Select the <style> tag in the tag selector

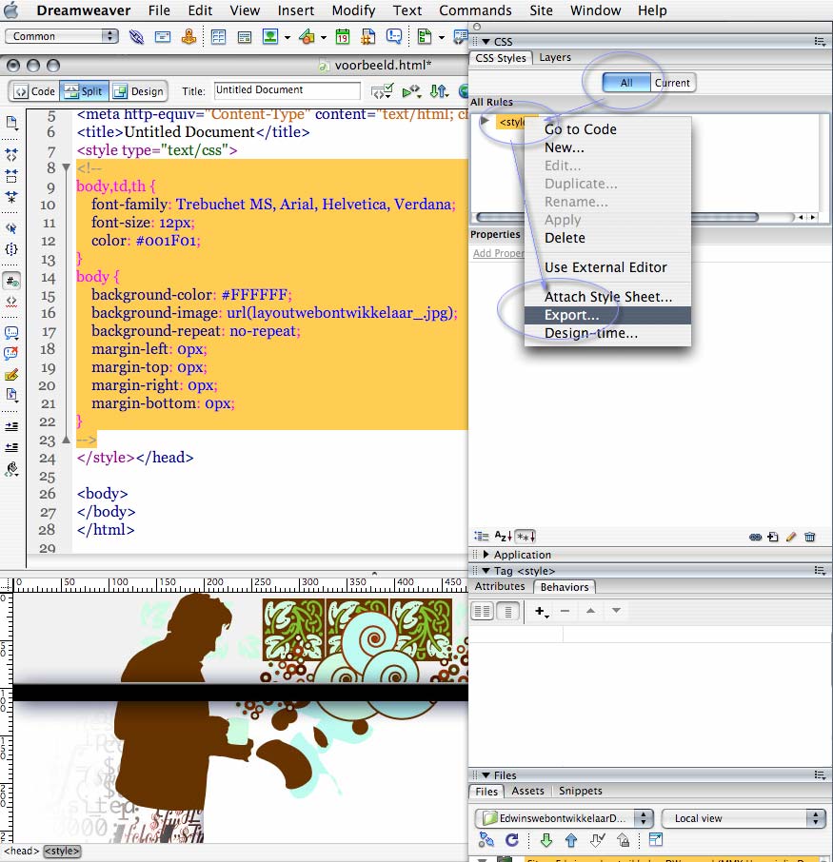point(62,851)
